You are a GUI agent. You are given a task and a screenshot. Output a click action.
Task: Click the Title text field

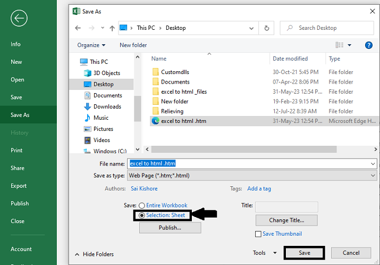tap(286, 207)
